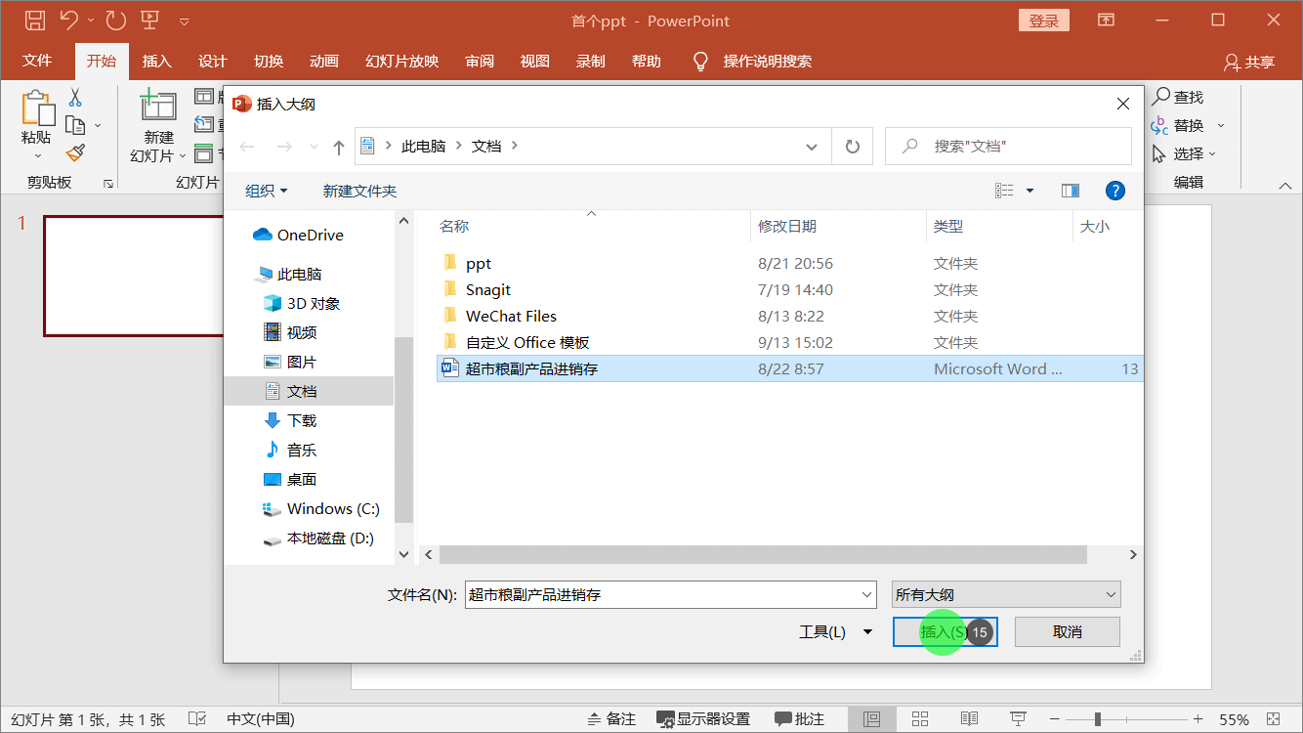Click the Up folder arrow in dialog
The height and width of the screenshot is (733, 1303).
click(339, 147)
